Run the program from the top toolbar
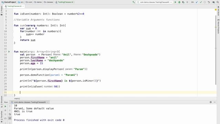This screenshot has width=220, height=124. click(175, 2)
